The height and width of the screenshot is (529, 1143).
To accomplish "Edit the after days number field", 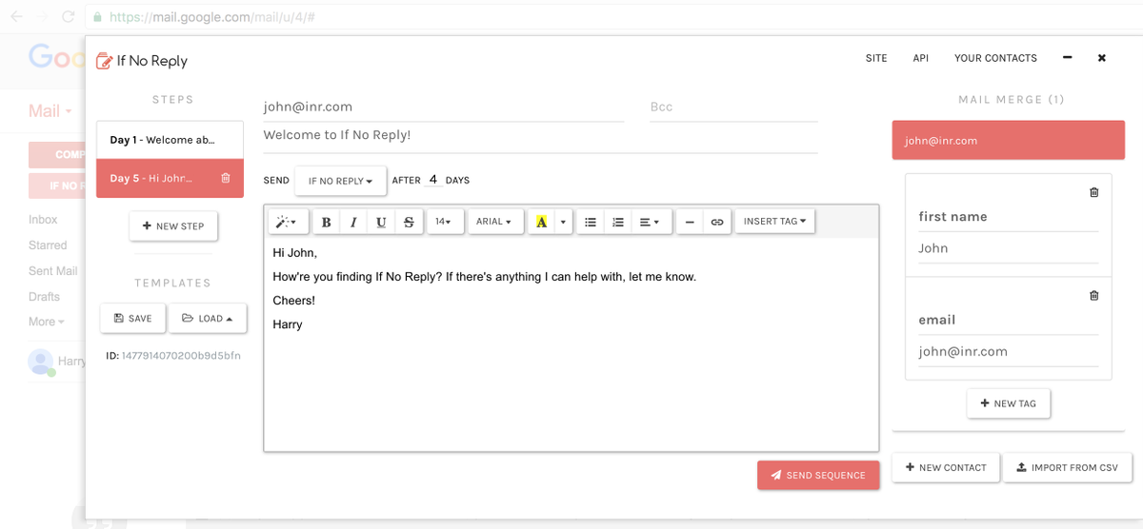I will click(433, 179).
